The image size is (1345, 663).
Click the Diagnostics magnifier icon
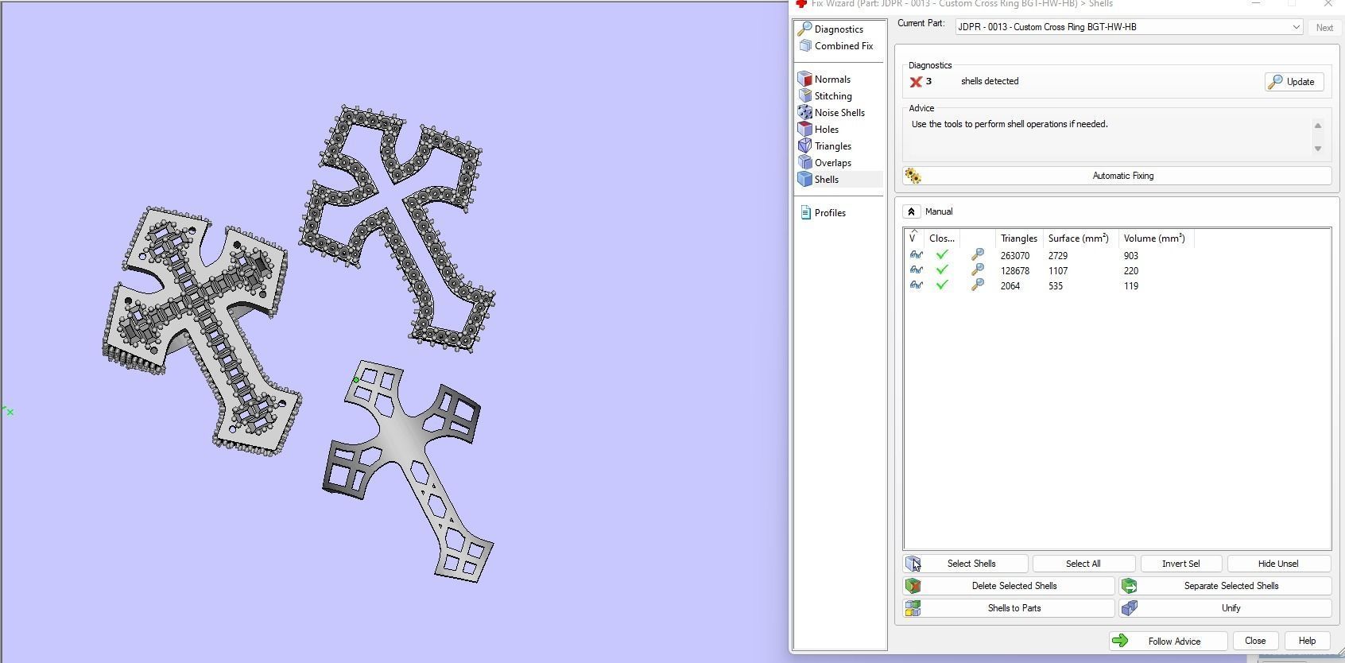pyautogui.click(x=804, y=29)
